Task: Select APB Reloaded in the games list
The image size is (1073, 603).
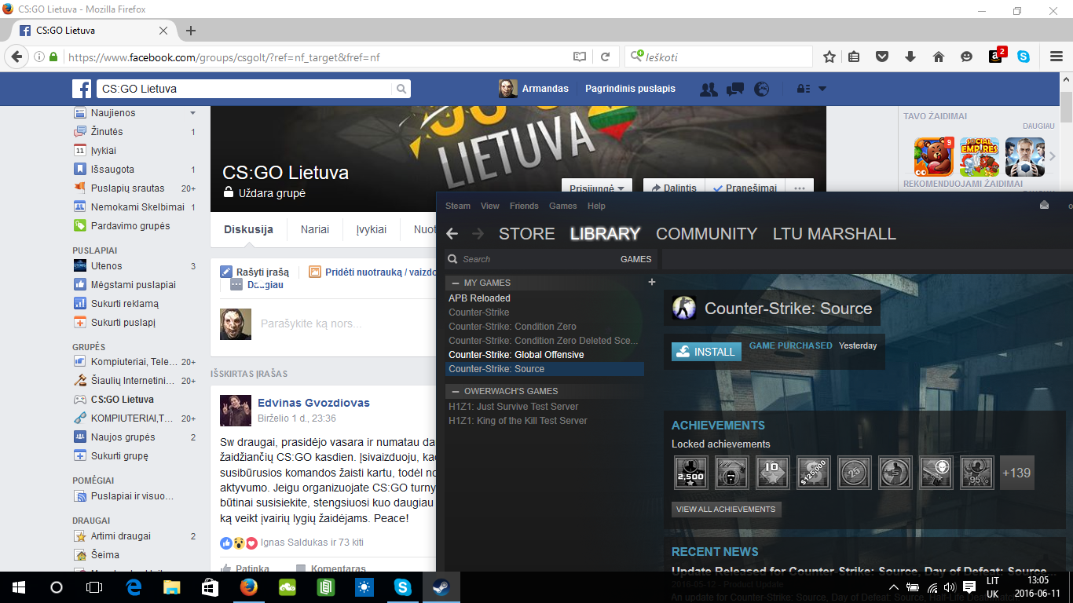Action: (x=479, y=298)
